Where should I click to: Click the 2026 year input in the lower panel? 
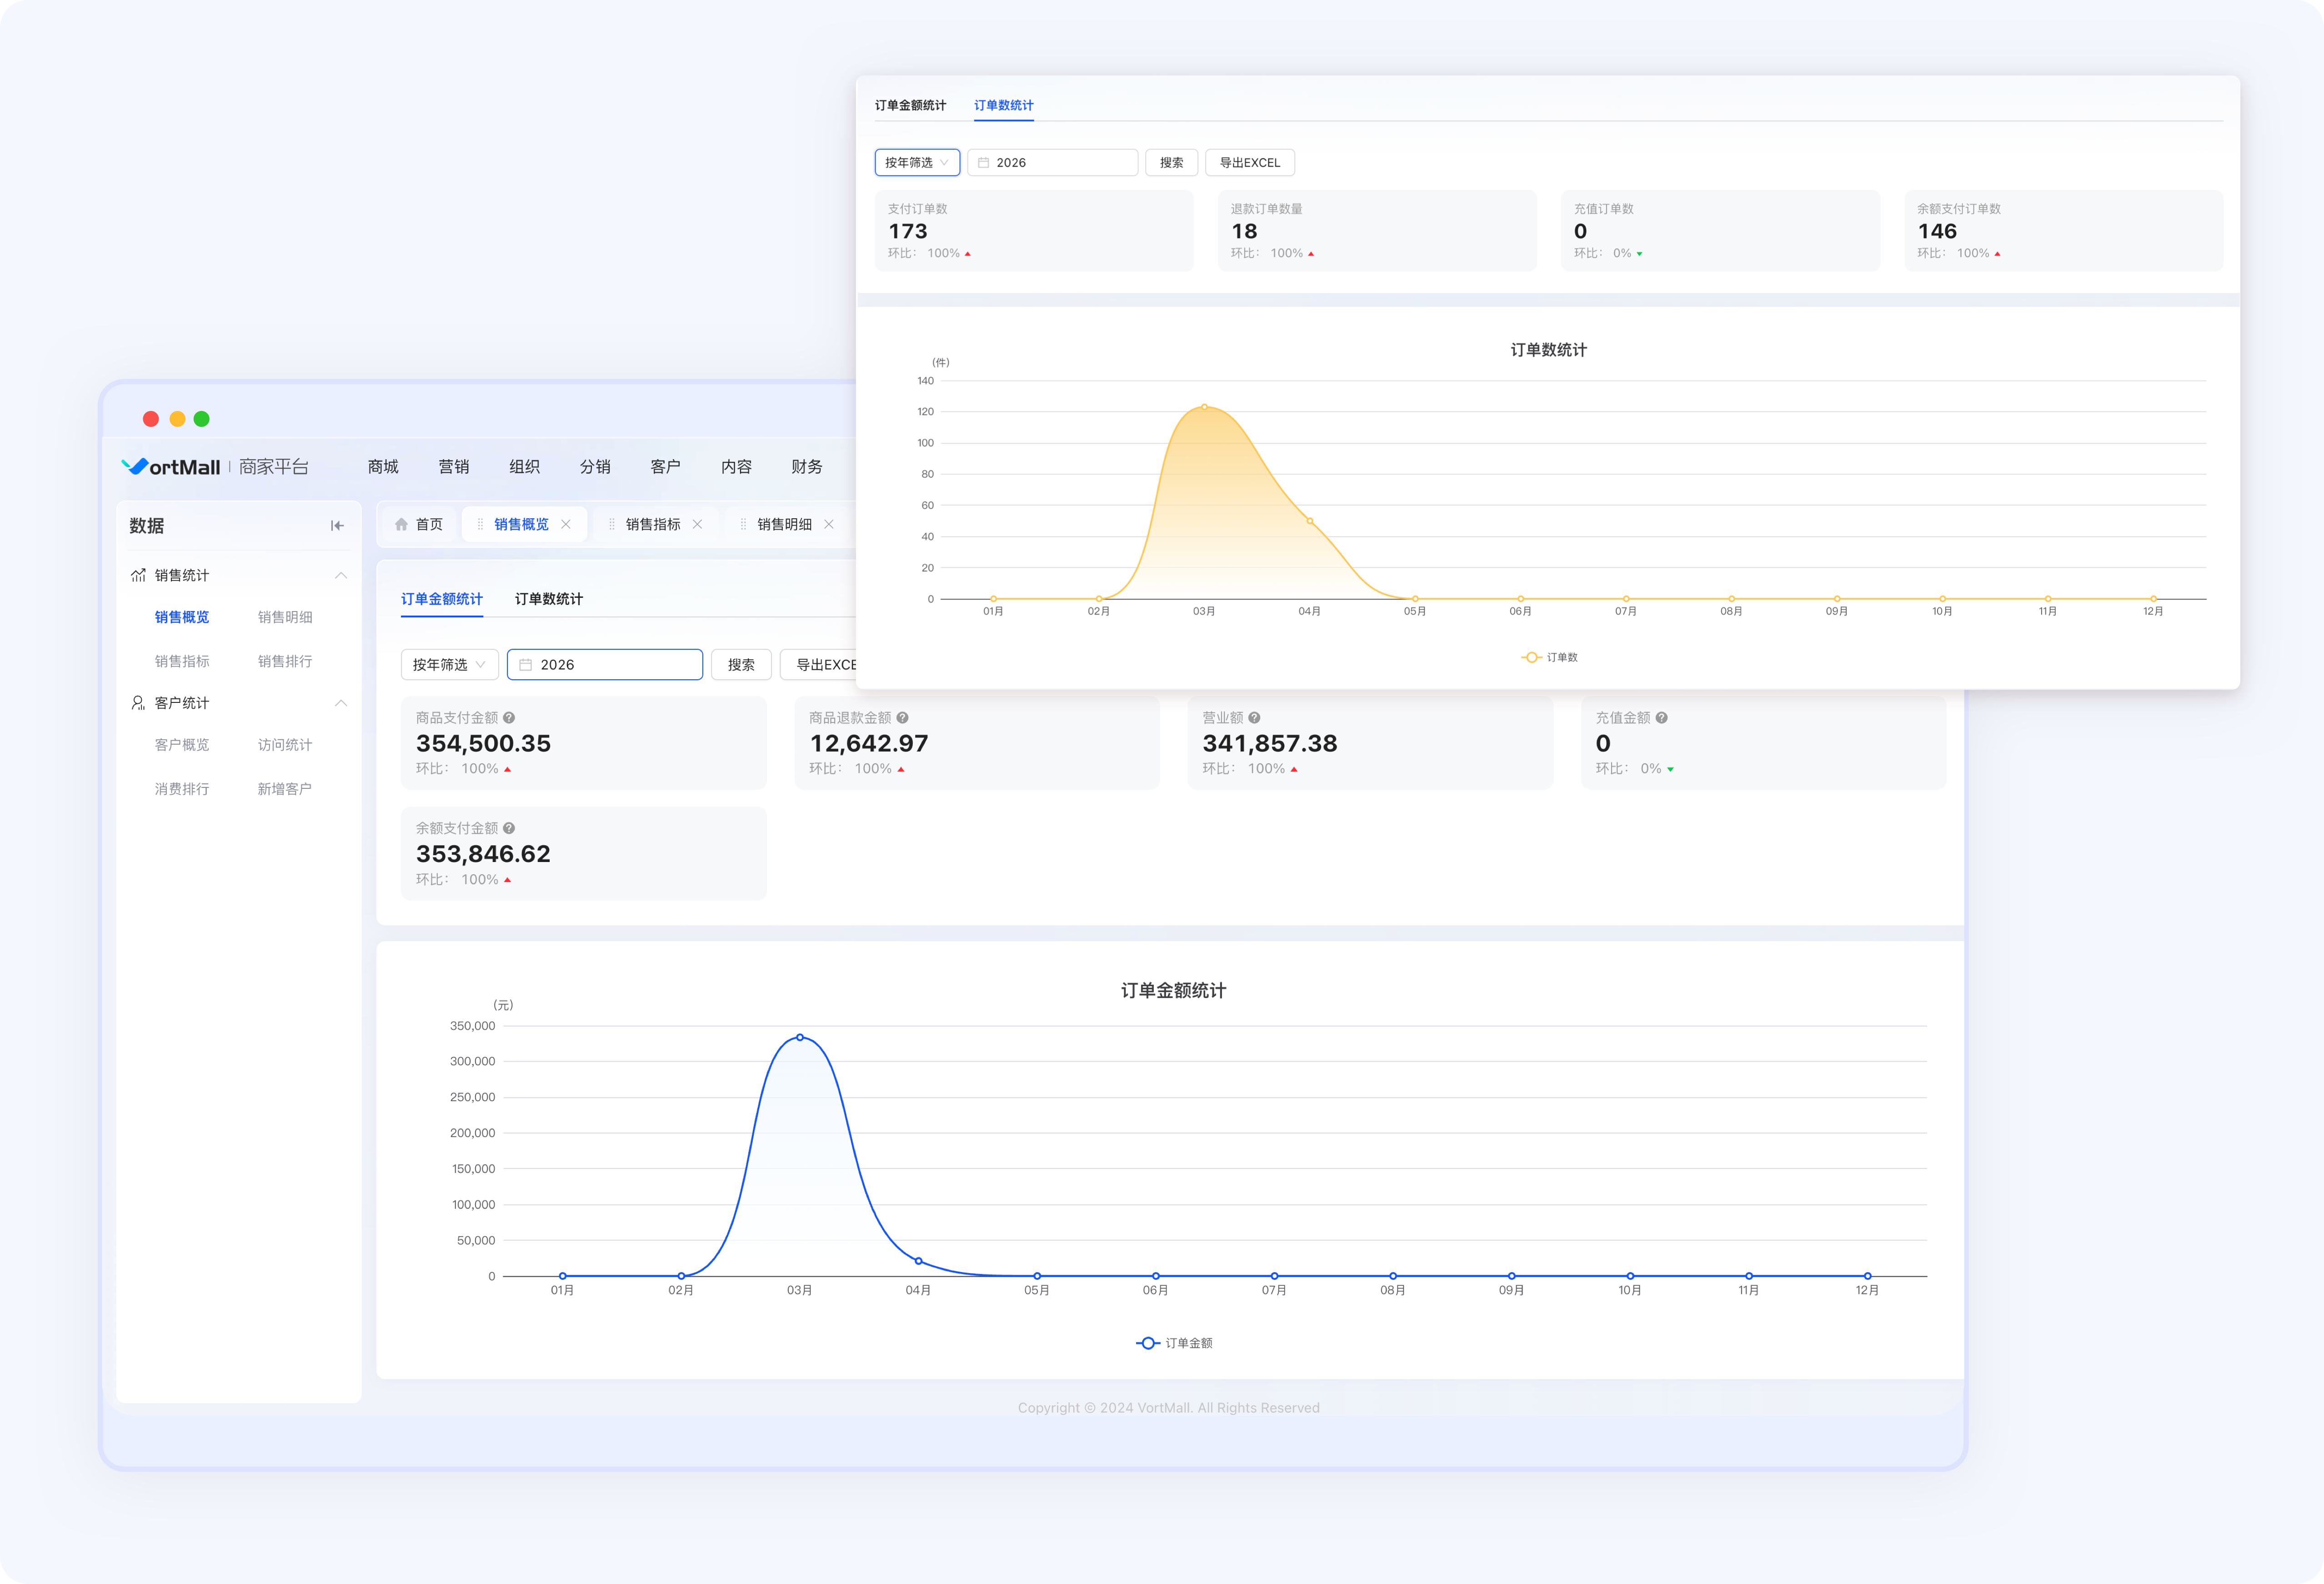click(605, 665)
